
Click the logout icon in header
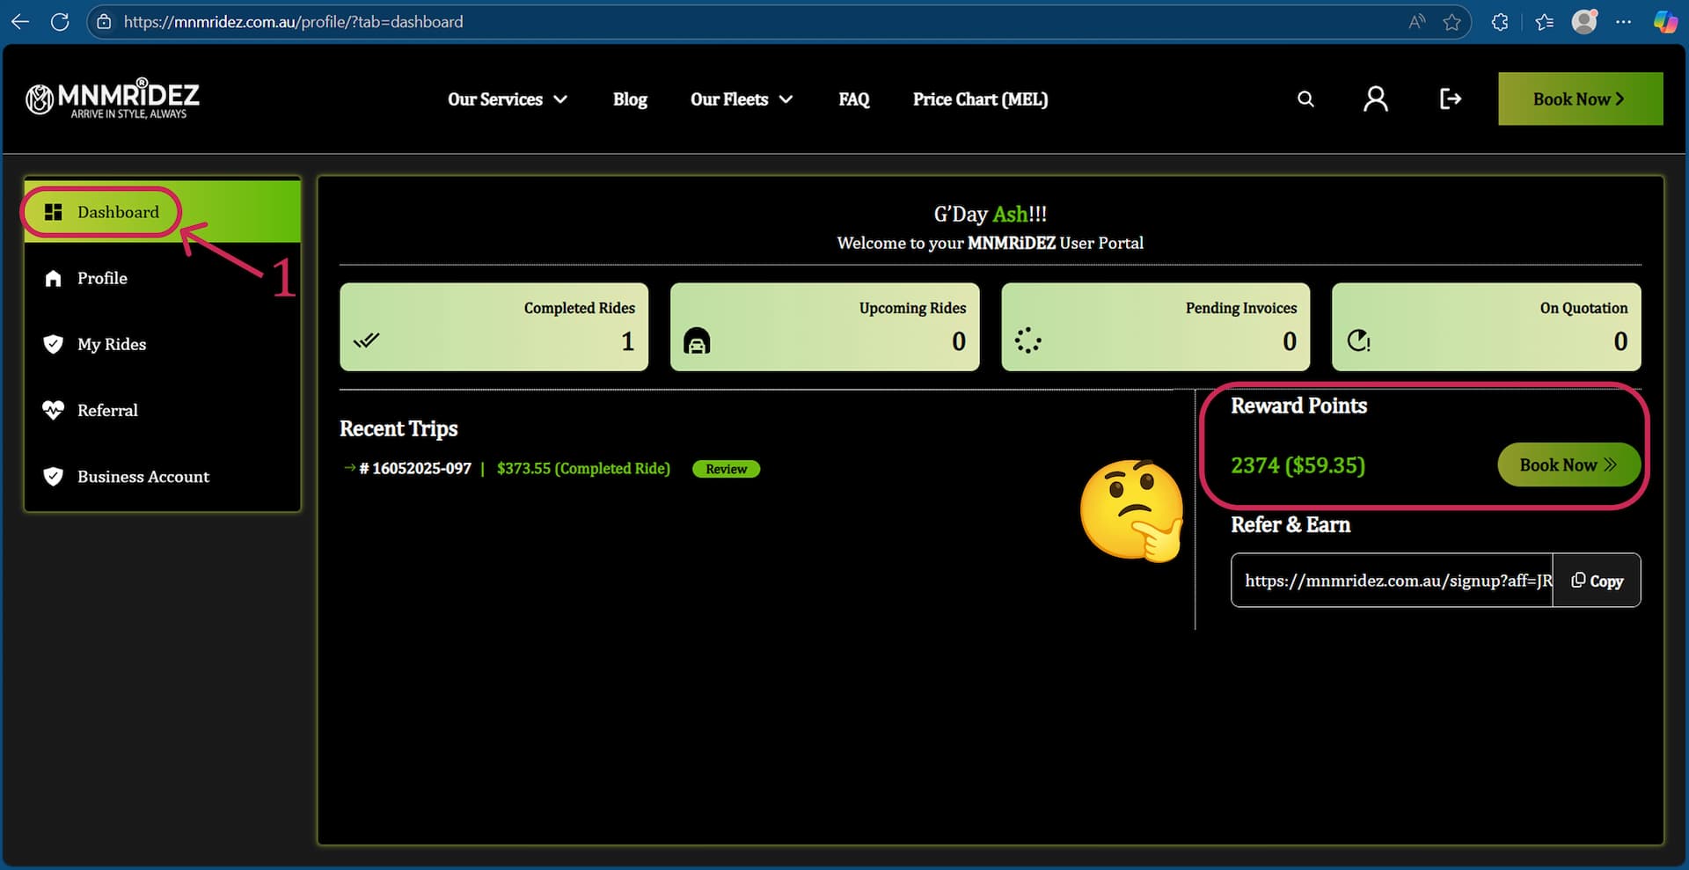(1451, 99)
